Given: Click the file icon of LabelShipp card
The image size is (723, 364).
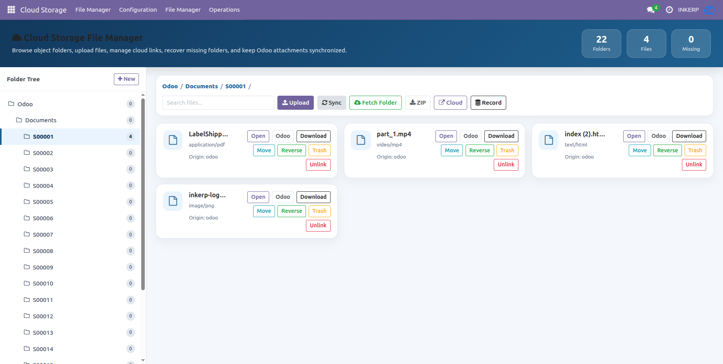Looking at the screenshot, I should [x=173, y=140].
